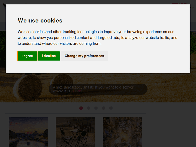This screenshot has width=196, height=147.
Task: Open Change my preferences
Action: tap(84, 56)
